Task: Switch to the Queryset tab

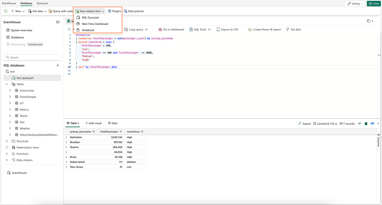Action: coord(42,3)
